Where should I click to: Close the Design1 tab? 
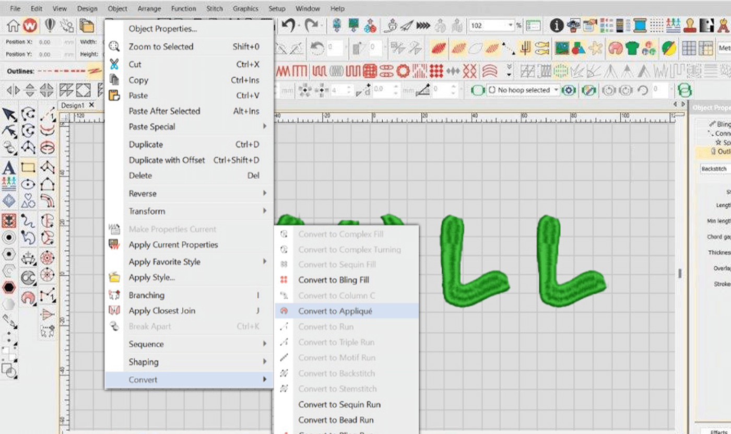(91, 105)
